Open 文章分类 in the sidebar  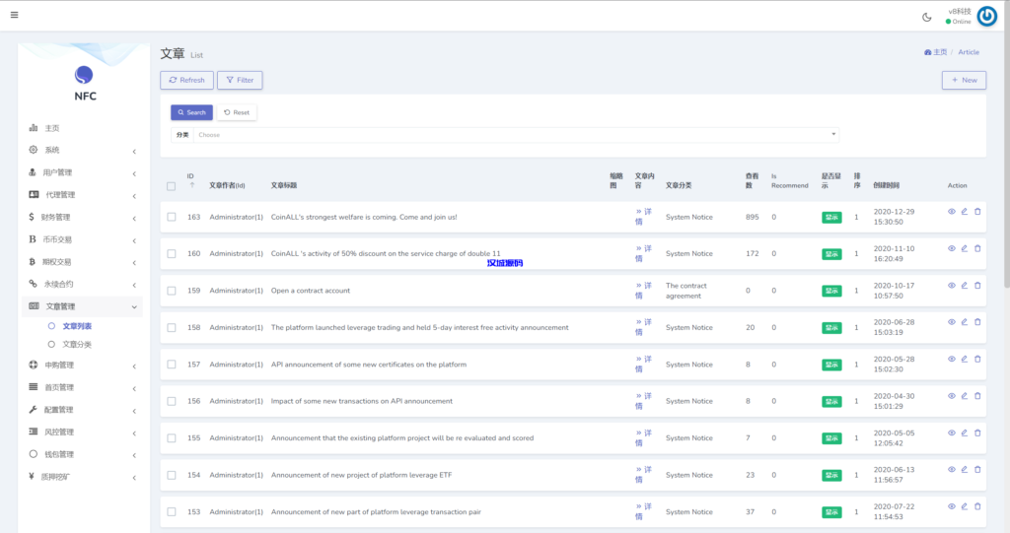pyautogui.click(x=76, y=344)
